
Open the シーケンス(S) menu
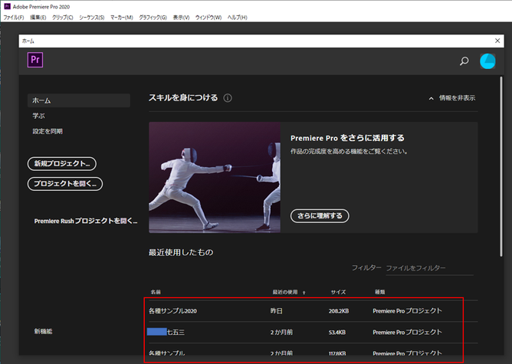click(92, 18)
